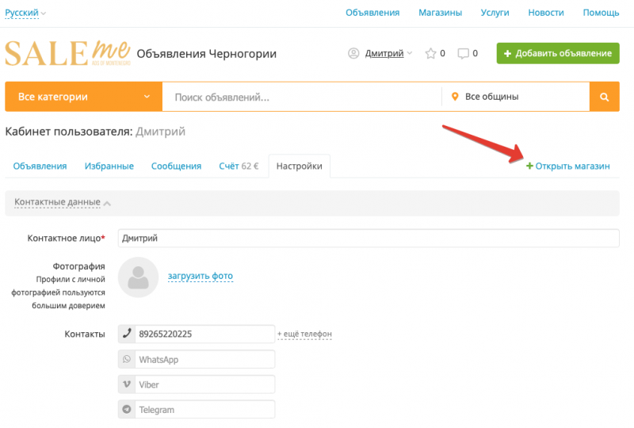Image resolution: width=634 pixels, height=428 pixels.
Task: Collapse the Контактные данные section
Action: point(62,202)
